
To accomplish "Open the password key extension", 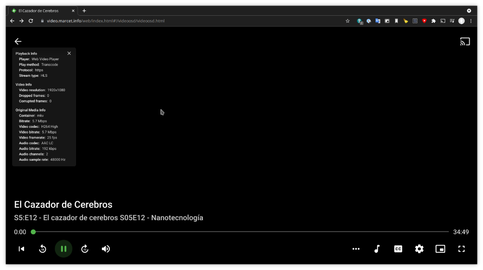I will (360, 21).
